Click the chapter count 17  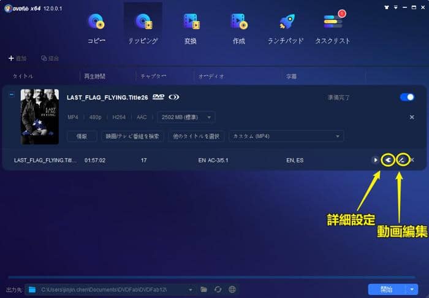coord(143,161)
